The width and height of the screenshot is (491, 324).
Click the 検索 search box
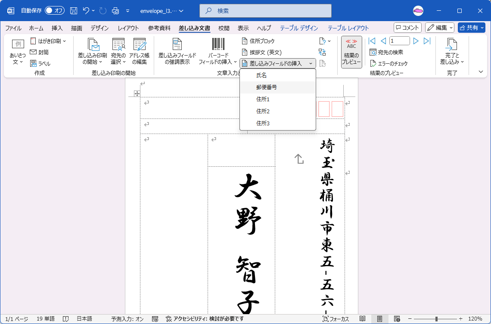pyautogui.click(x=266, y=11)
